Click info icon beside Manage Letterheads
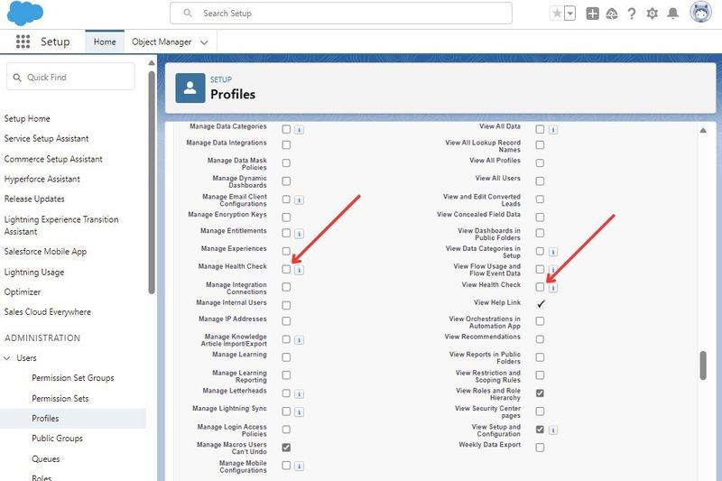The image size is (722, 481). click(300, 394)
